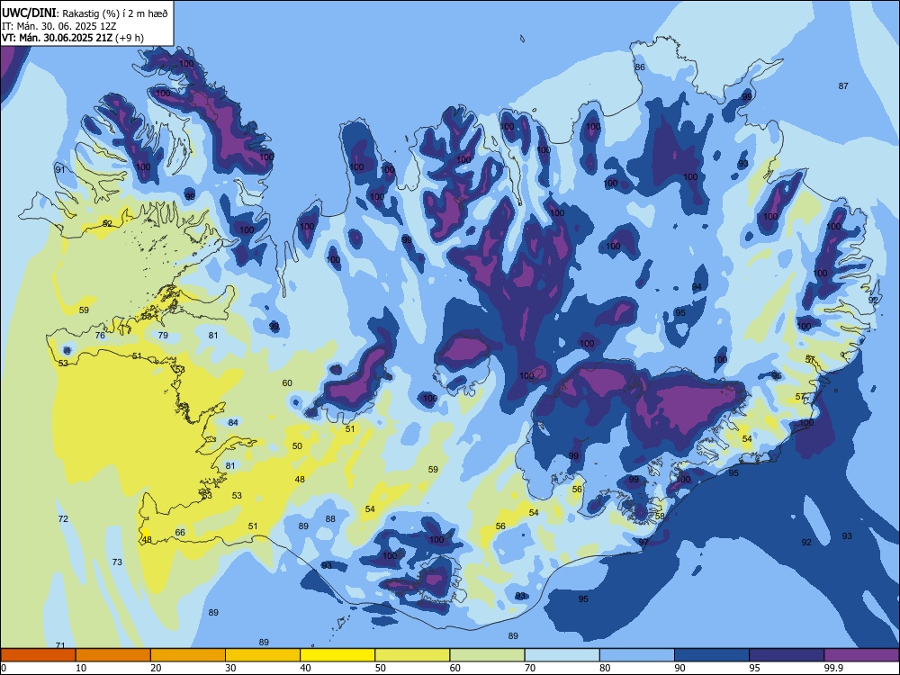The width and height of the screenshot is (900, 675).
Task: Click the humidity value 97 on southeast coast
Action: point(643,543)
